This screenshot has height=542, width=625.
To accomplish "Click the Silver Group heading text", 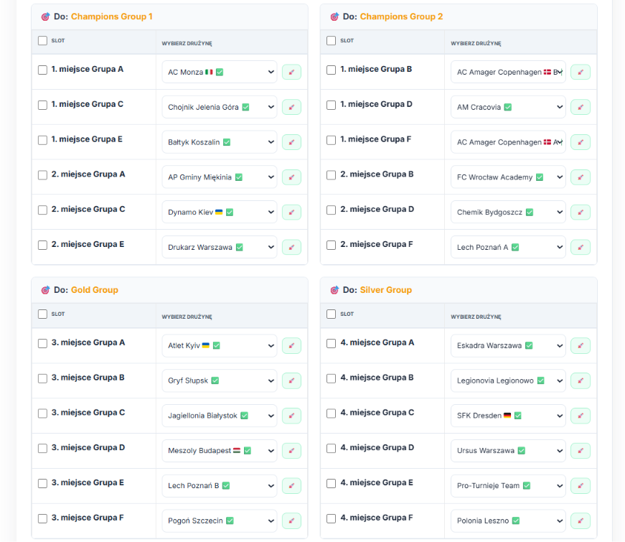I will pos(386,290).
